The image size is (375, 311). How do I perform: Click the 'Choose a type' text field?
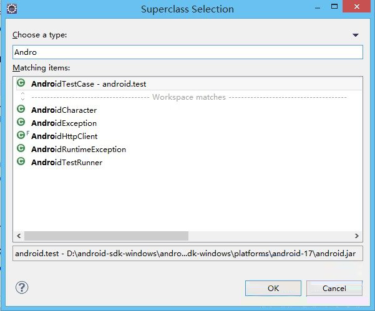click(x=188, y=52)
